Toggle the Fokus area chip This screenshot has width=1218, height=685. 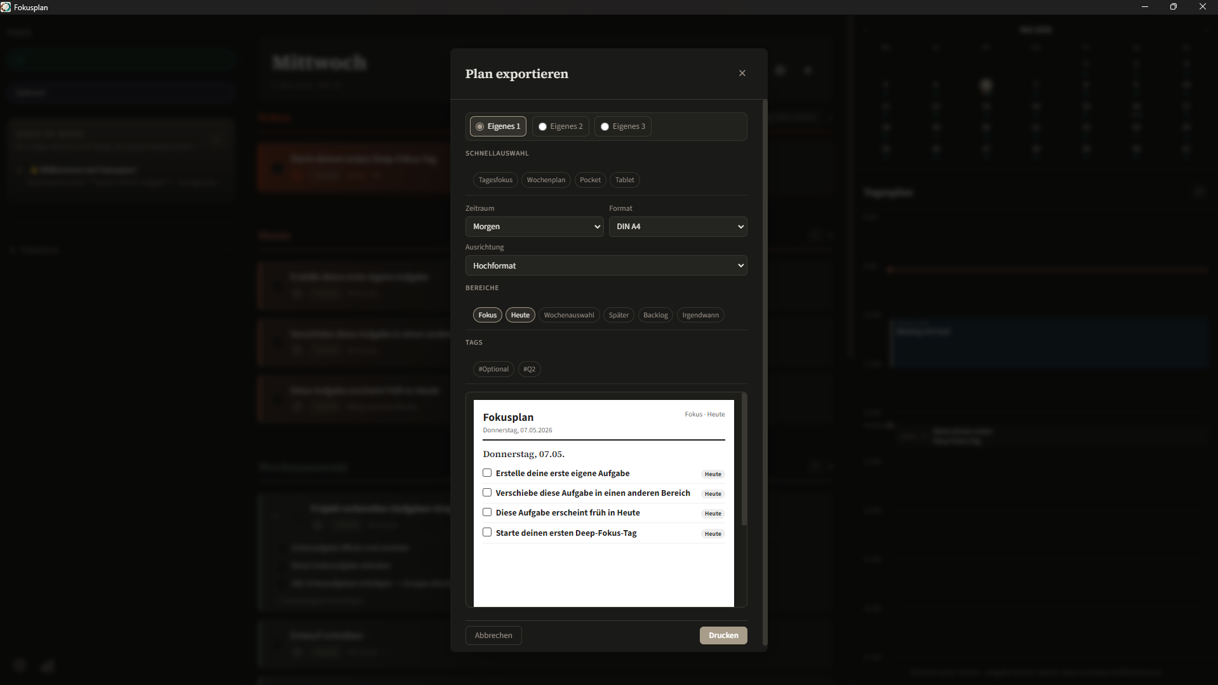[x=488, y=315]
